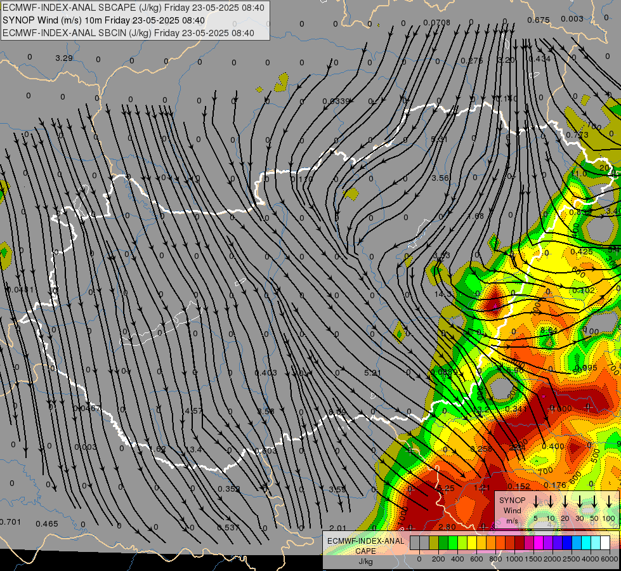
Task: Click the 4000 tick label on the CAPE colorbar
Action: tap(591, 559)
